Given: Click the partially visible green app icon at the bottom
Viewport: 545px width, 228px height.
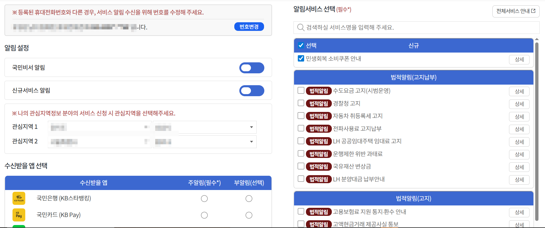Looking at the screenshot, I should click(18, 227).
